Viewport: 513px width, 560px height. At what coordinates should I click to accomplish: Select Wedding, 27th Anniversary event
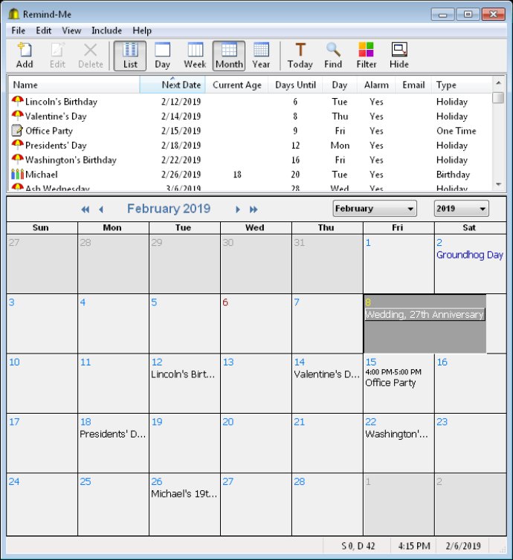425,315
